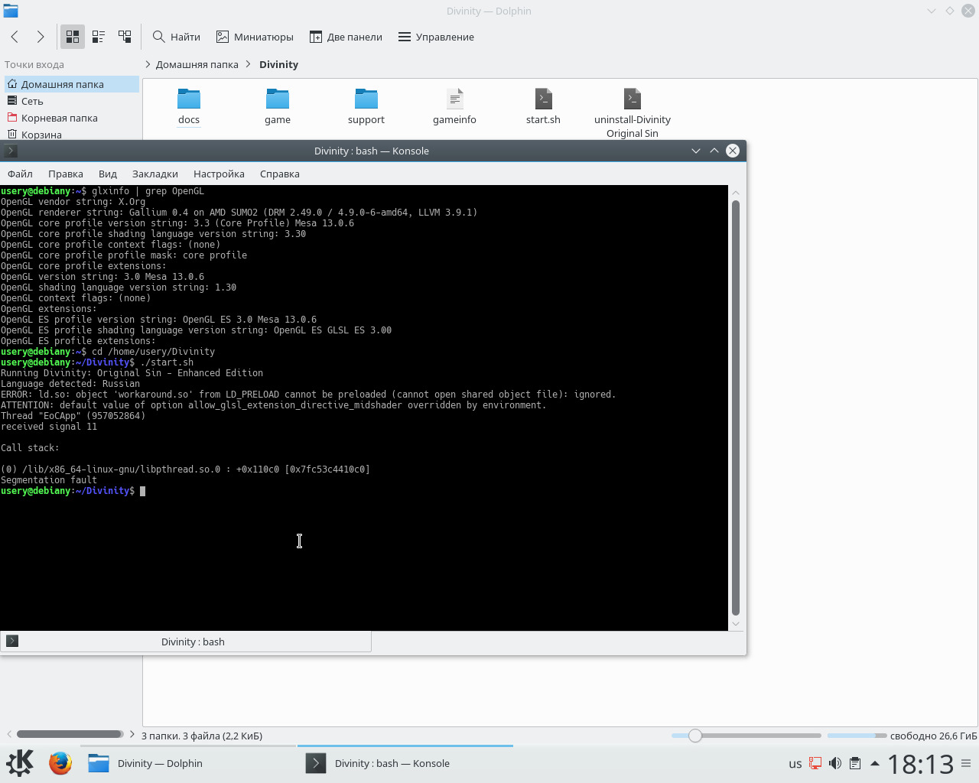
Task: Click scroll up arrow in Konsole
Action: click(x=736, y=193)
